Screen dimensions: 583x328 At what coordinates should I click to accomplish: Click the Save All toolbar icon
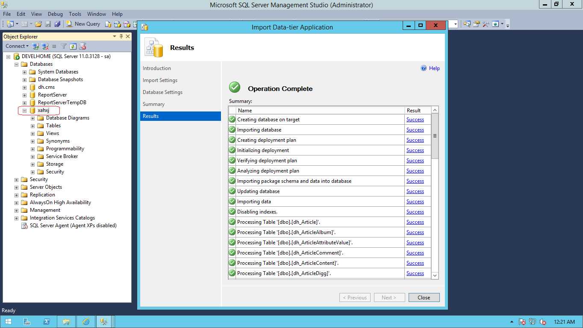coord(57,24)
